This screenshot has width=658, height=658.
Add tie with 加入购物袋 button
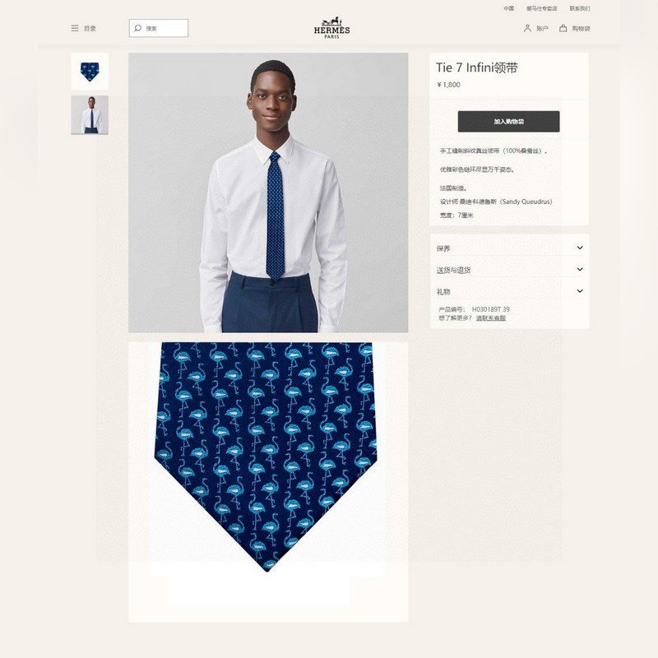(508, 121)
